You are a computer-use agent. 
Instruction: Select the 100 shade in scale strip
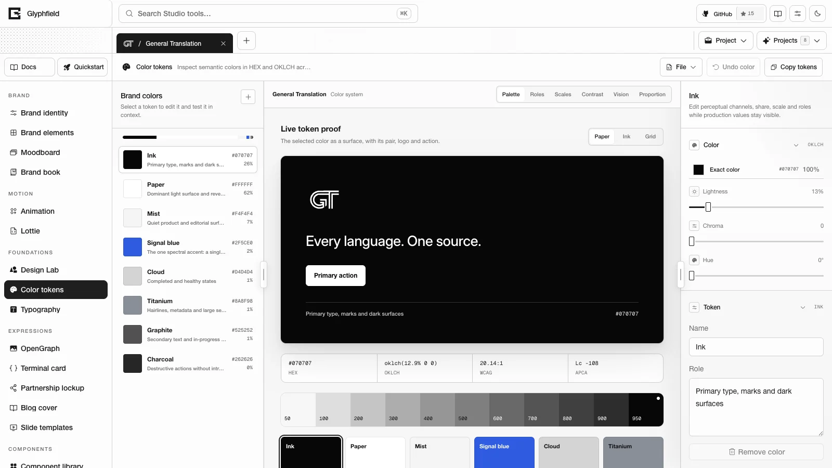(333, 410)
